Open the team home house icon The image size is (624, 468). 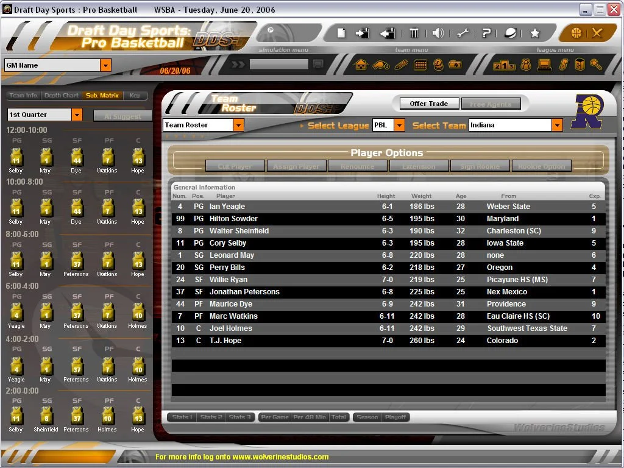[361, 65]
